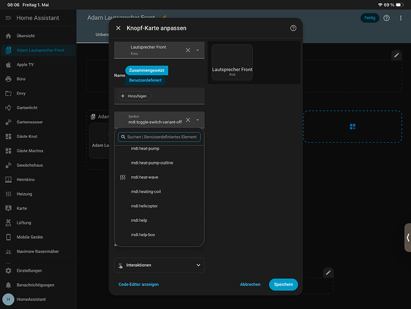Click the Hinzufügen button
The height and width of the screenshot is (309, 411).
(134, 96)
